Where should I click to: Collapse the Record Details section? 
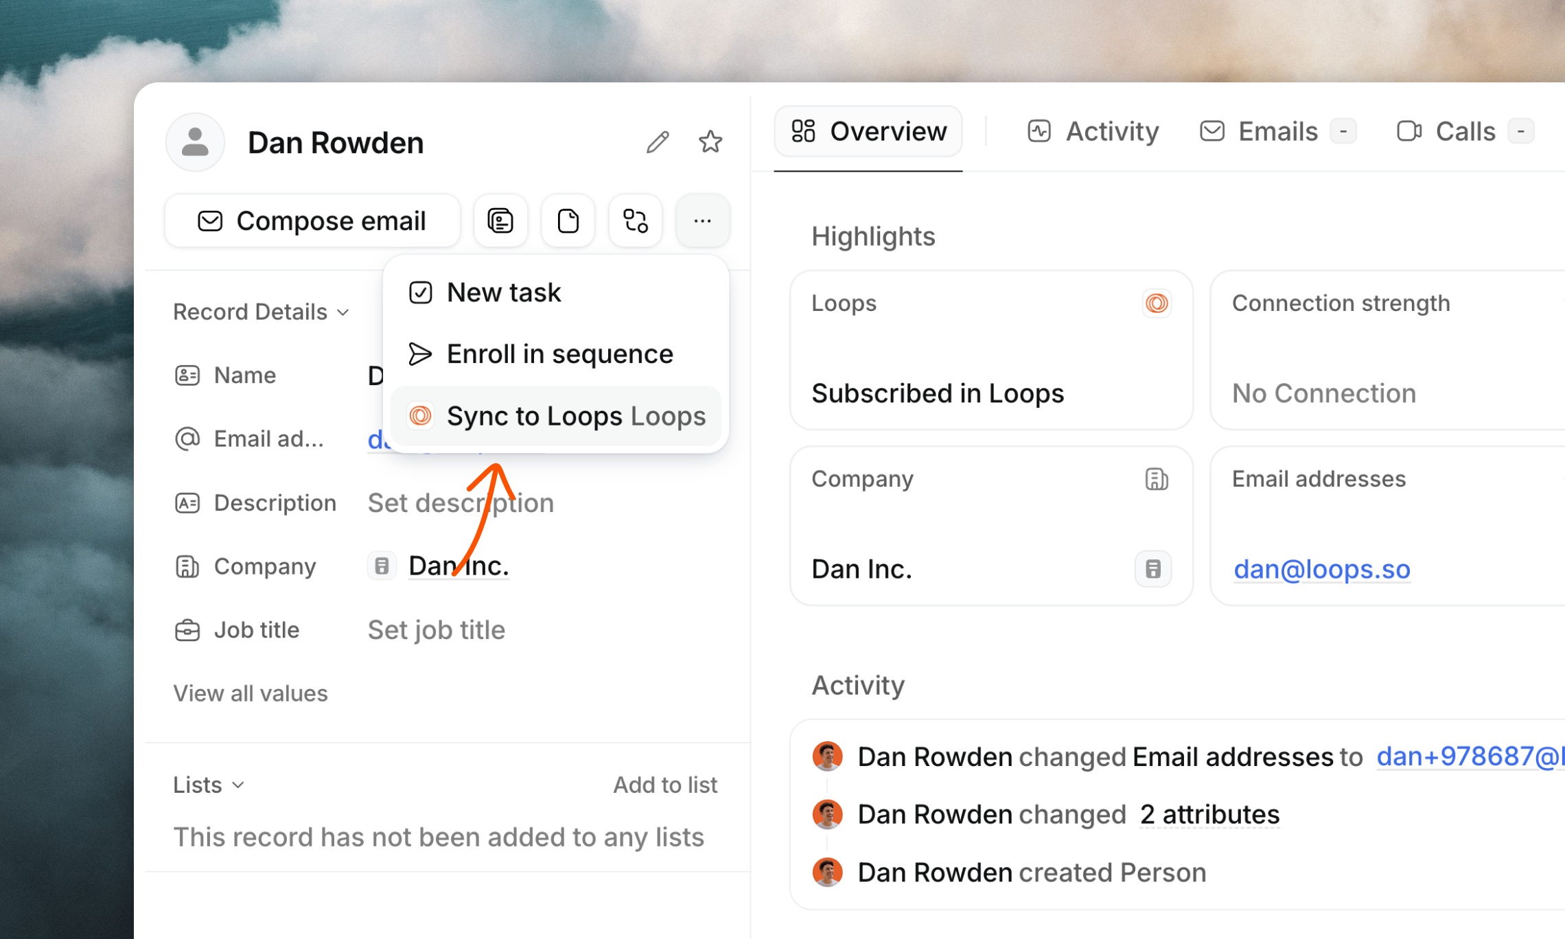(x=262, y=312)
